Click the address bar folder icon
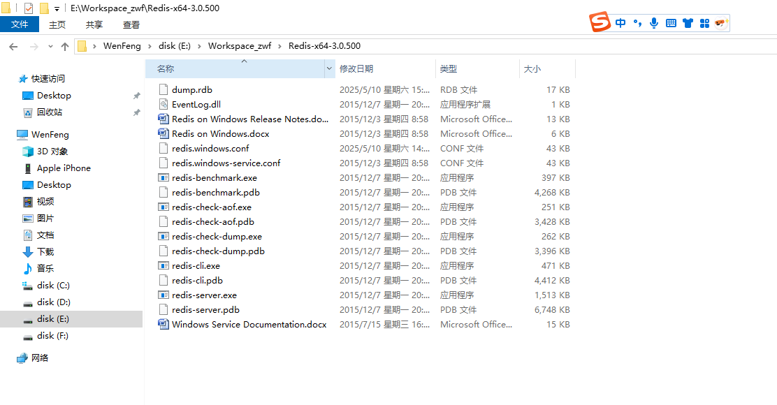The width and height of the screenshot is (777, 405). tap(82, 46)
